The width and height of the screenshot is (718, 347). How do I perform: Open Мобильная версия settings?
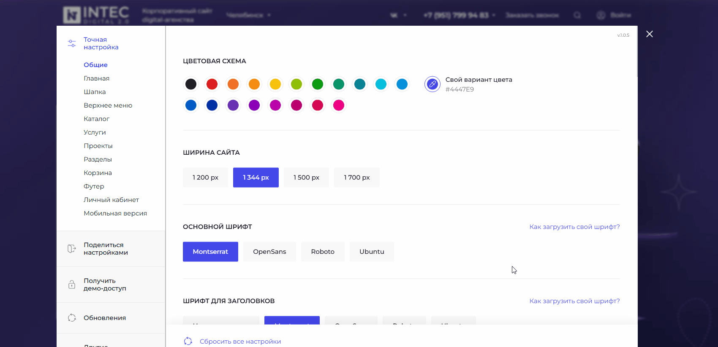(115, 213)
